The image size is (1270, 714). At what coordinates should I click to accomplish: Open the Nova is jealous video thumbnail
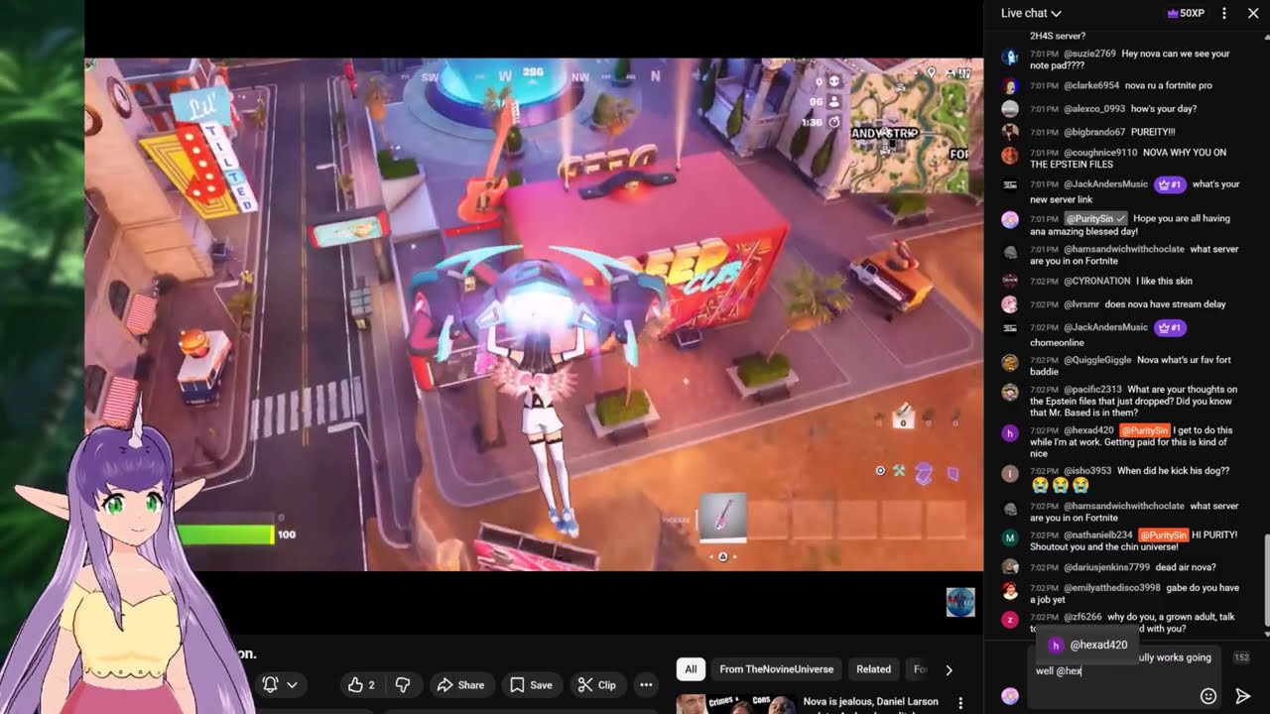pos(735,704)
